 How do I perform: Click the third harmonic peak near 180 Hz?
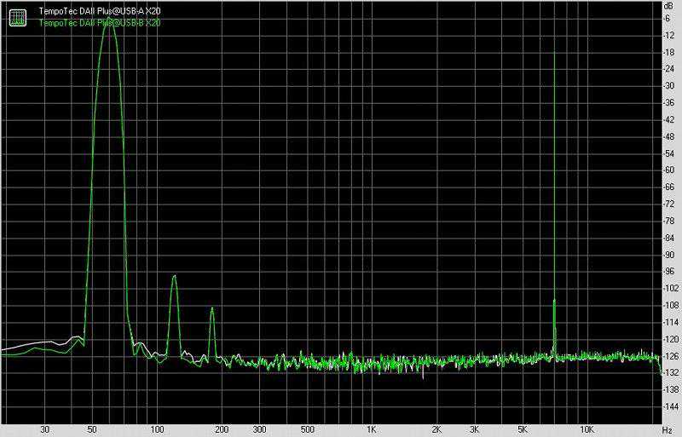coord(212,308)
